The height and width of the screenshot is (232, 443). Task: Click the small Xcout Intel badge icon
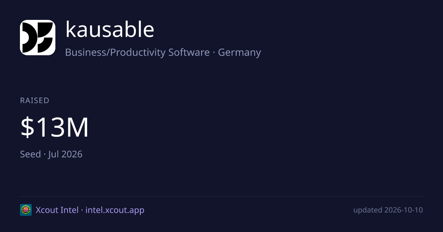click(x=26, y=210)
